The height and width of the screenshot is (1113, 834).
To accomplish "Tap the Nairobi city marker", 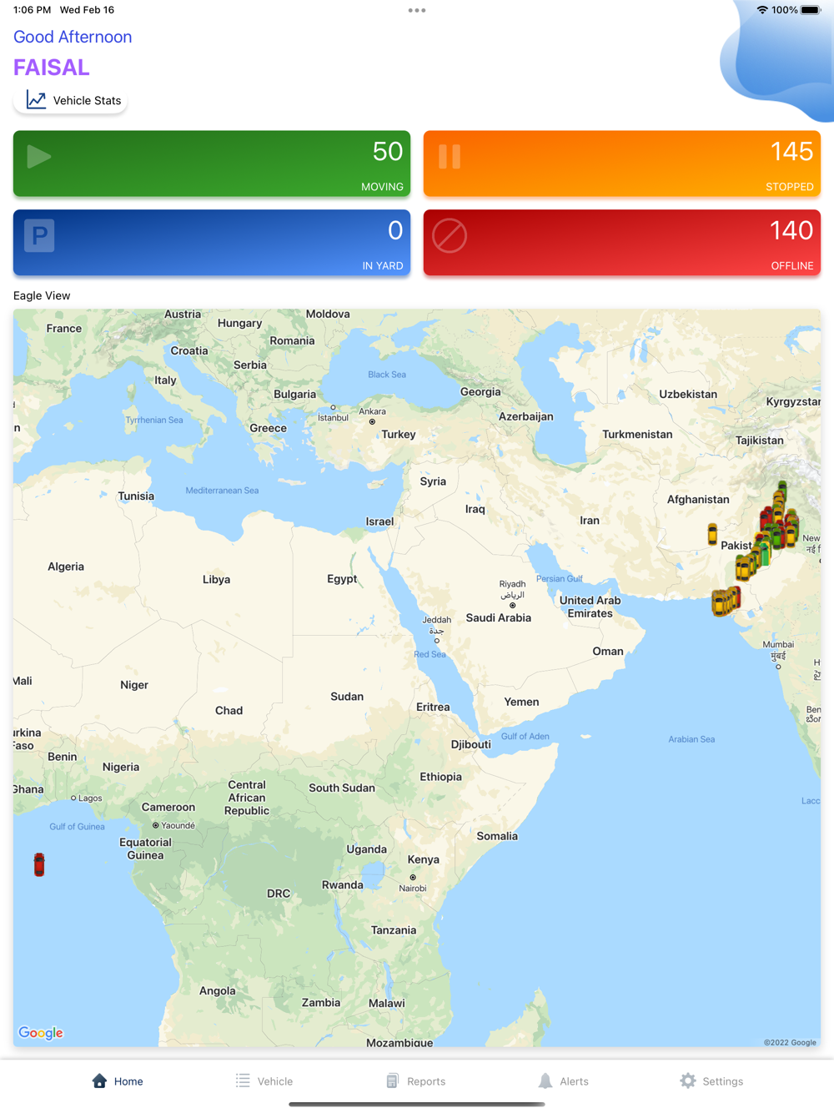I will 413,878.
